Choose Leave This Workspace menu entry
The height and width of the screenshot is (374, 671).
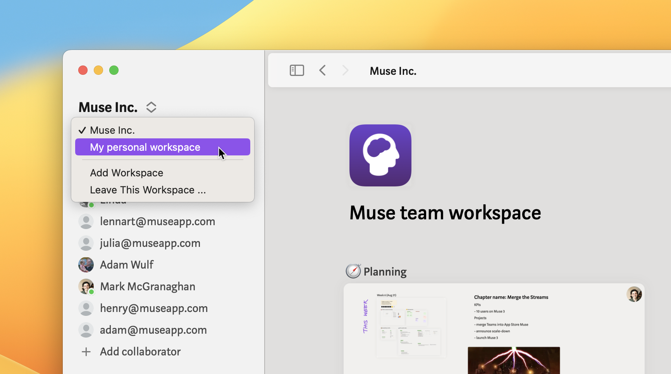[163, 190]
